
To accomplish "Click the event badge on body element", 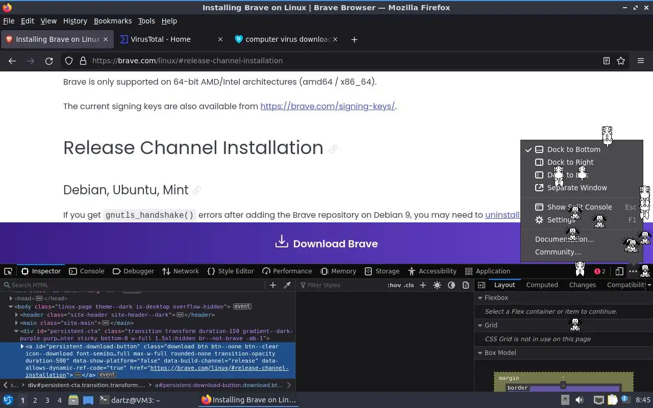I will tap(242, 307).
